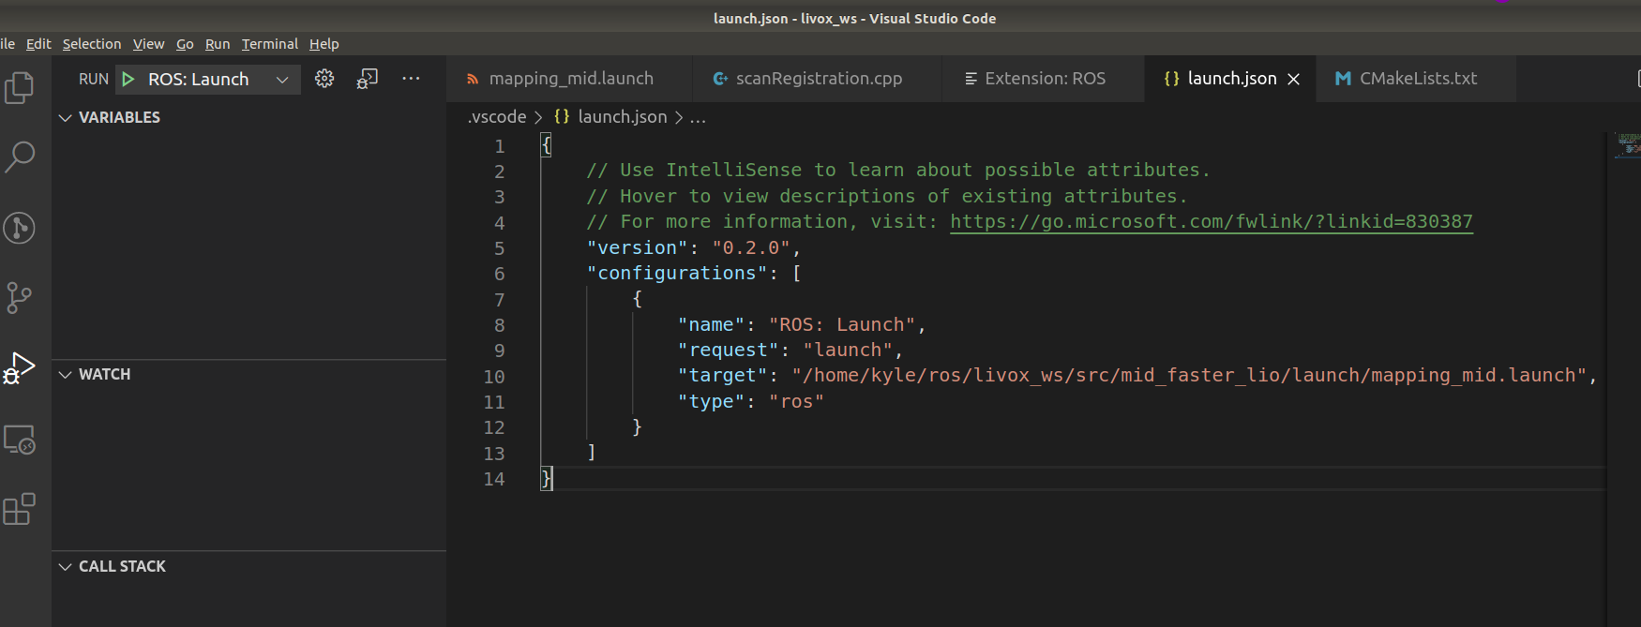This screenshot has height=627, width=1641.
Task: Click the "ROS: Launch" name value
Action: [x=842, y=325]
